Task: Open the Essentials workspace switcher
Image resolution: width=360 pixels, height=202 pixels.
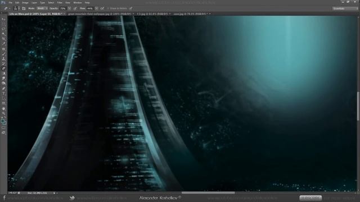Action: [x=345, y=8]
